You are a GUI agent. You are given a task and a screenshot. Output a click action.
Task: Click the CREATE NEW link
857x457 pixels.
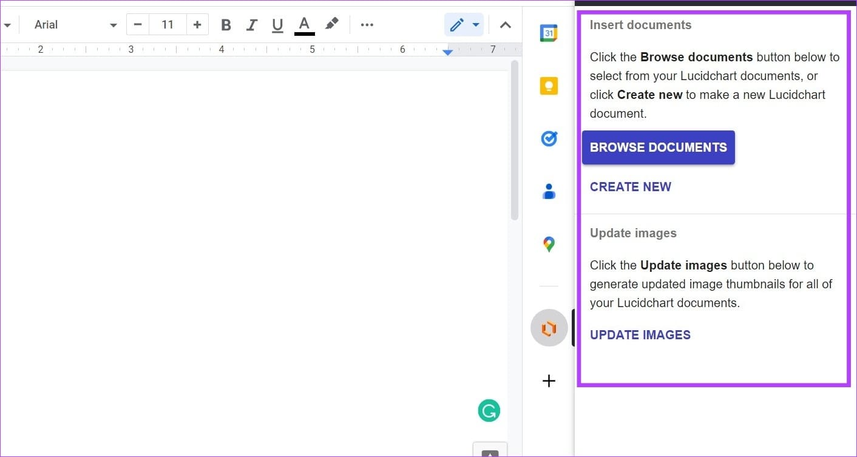coord(631,187)
